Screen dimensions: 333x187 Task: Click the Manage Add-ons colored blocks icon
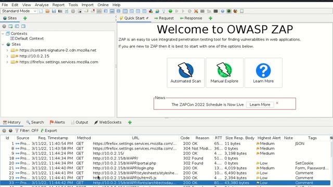point(151,11)
